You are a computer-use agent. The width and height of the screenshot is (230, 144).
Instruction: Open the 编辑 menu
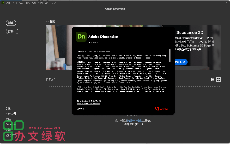tap(14, 2)
